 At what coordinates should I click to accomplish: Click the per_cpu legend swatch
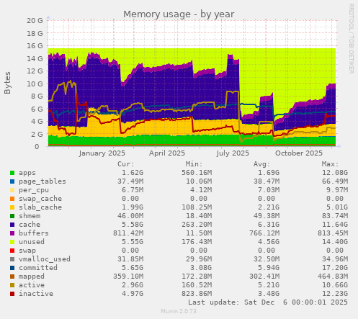click(x=12, y=190)
